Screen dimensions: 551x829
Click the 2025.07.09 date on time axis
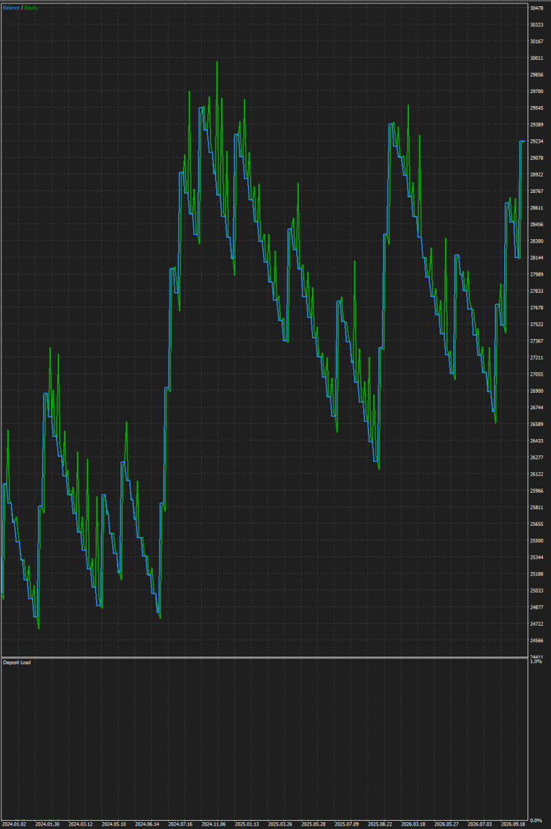click(346, 824)
